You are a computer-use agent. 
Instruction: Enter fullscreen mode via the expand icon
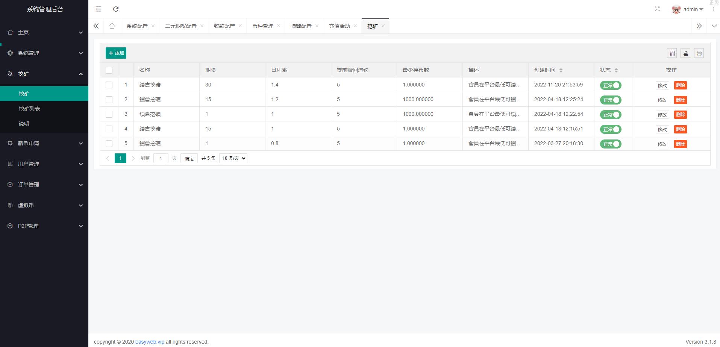[x=657, y=9]
